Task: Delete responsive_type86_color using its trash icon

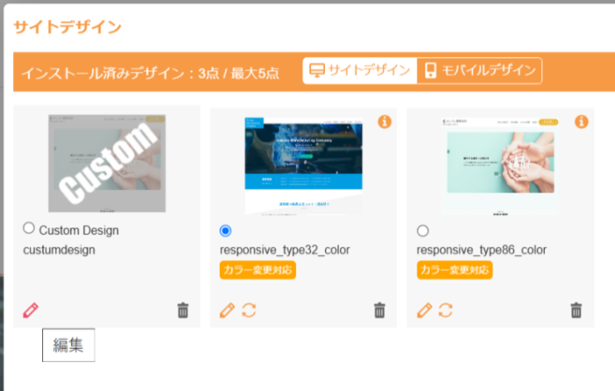Action: pyautogui.click(x=576, y=310)
